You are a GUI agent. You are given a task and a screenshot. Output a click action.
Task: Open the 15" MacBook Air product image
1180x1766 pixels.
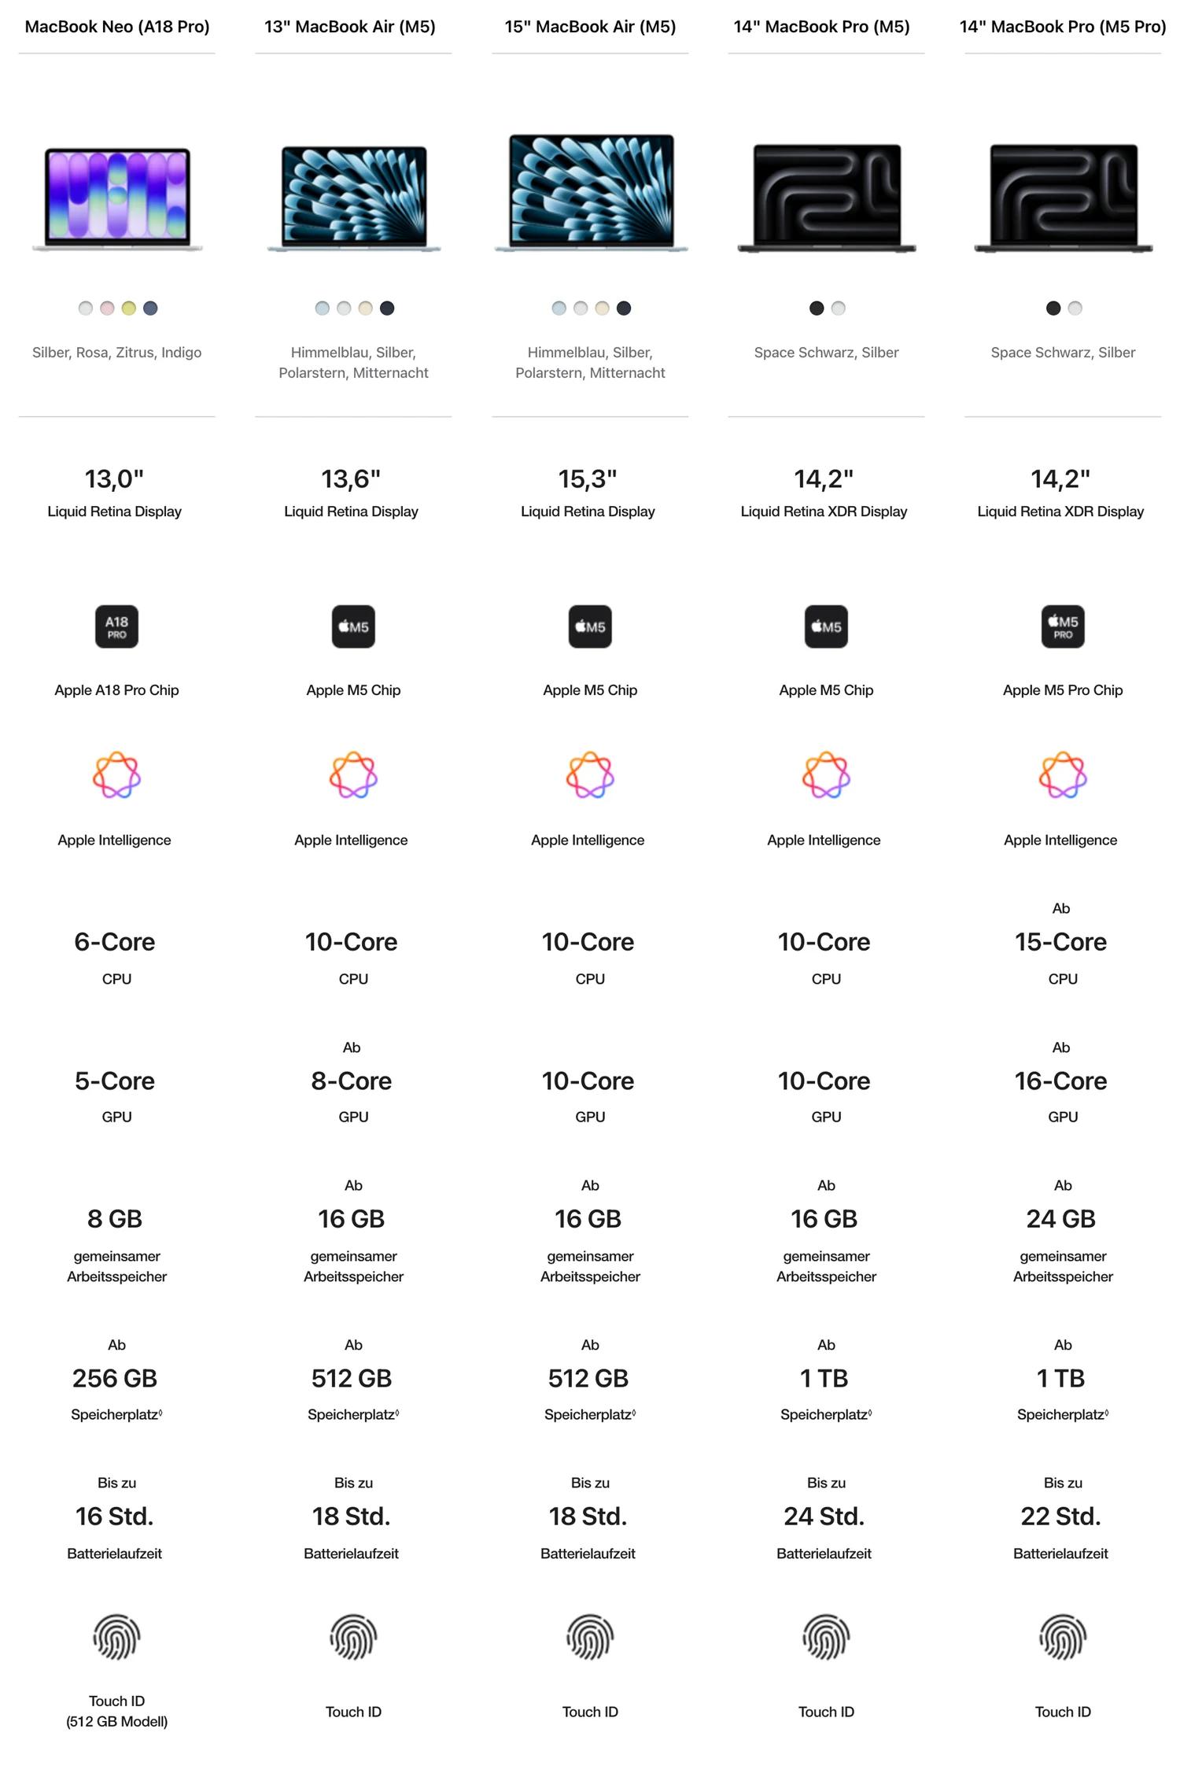pyautogui.click(x=590, y=194)
